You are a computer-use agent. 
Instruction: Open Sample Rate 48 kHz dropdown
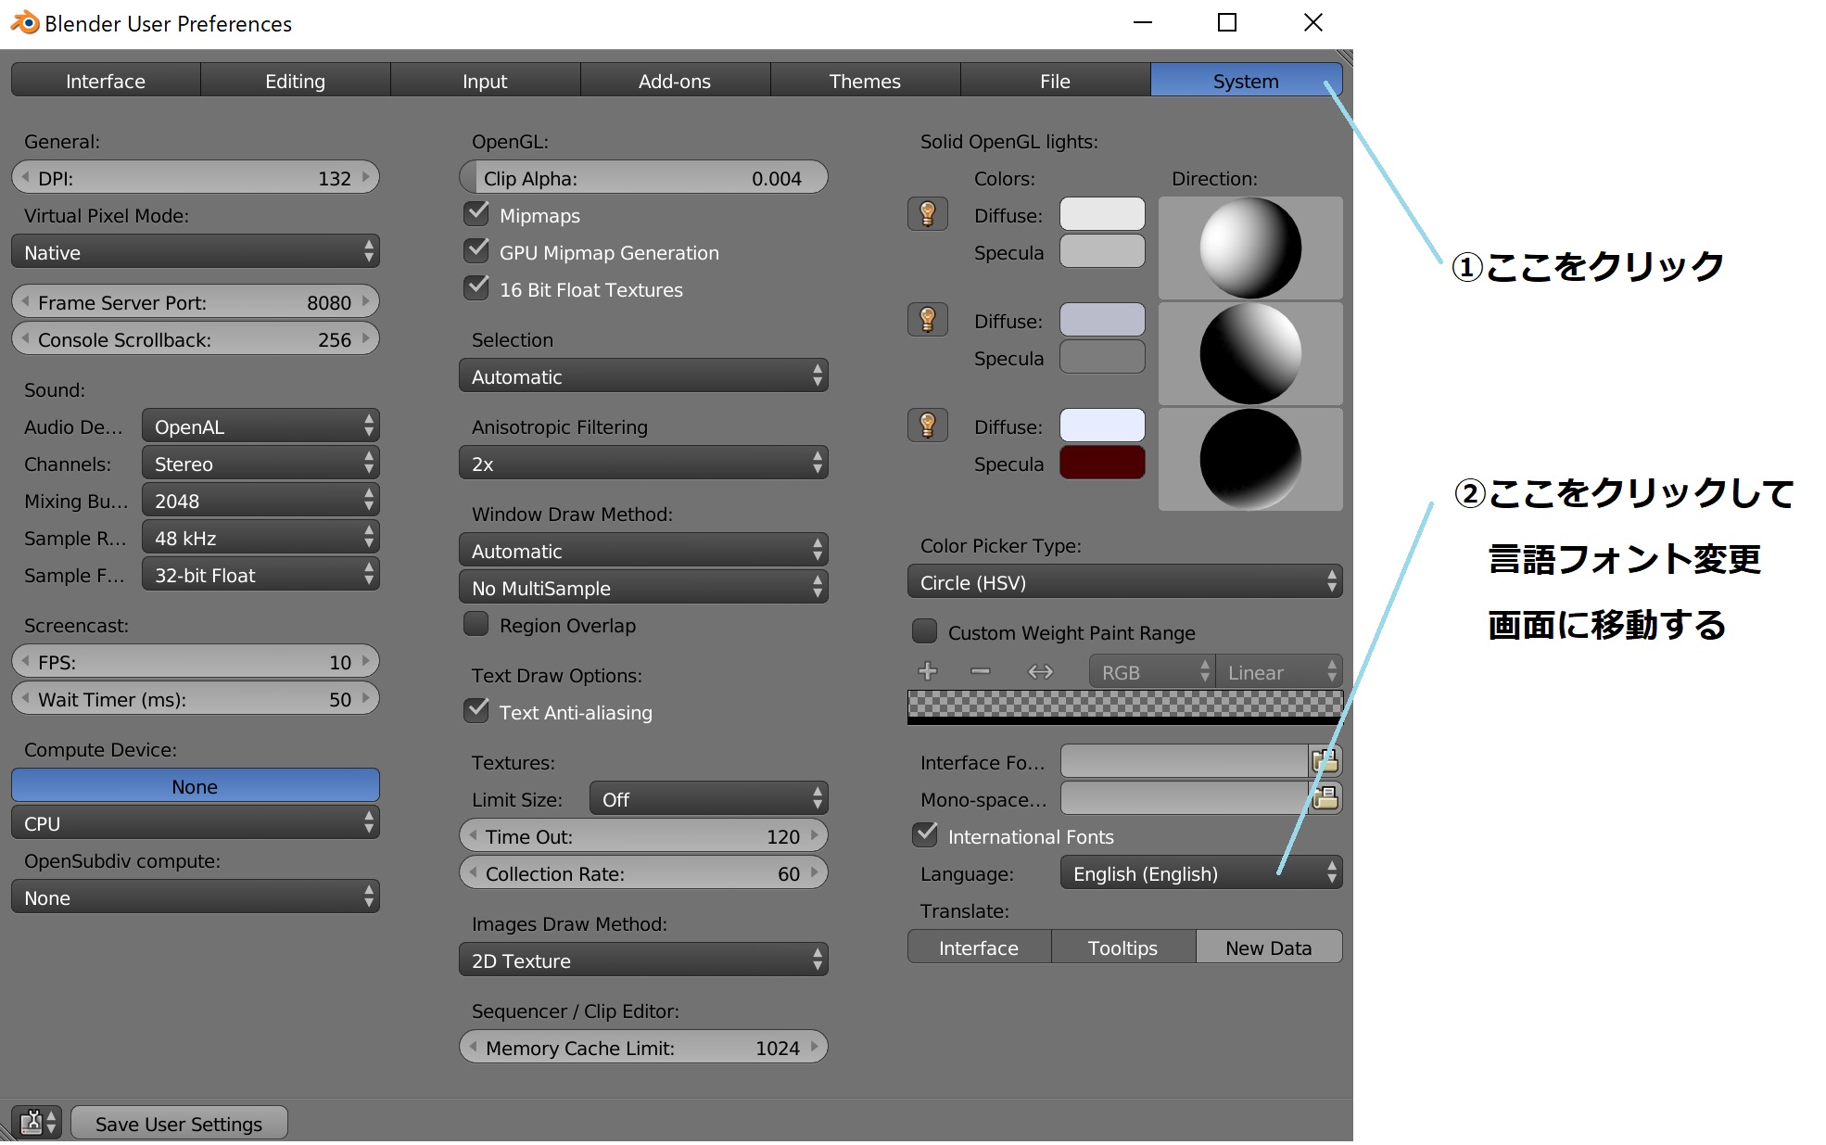pyautogui.click(x=260, y=537)
